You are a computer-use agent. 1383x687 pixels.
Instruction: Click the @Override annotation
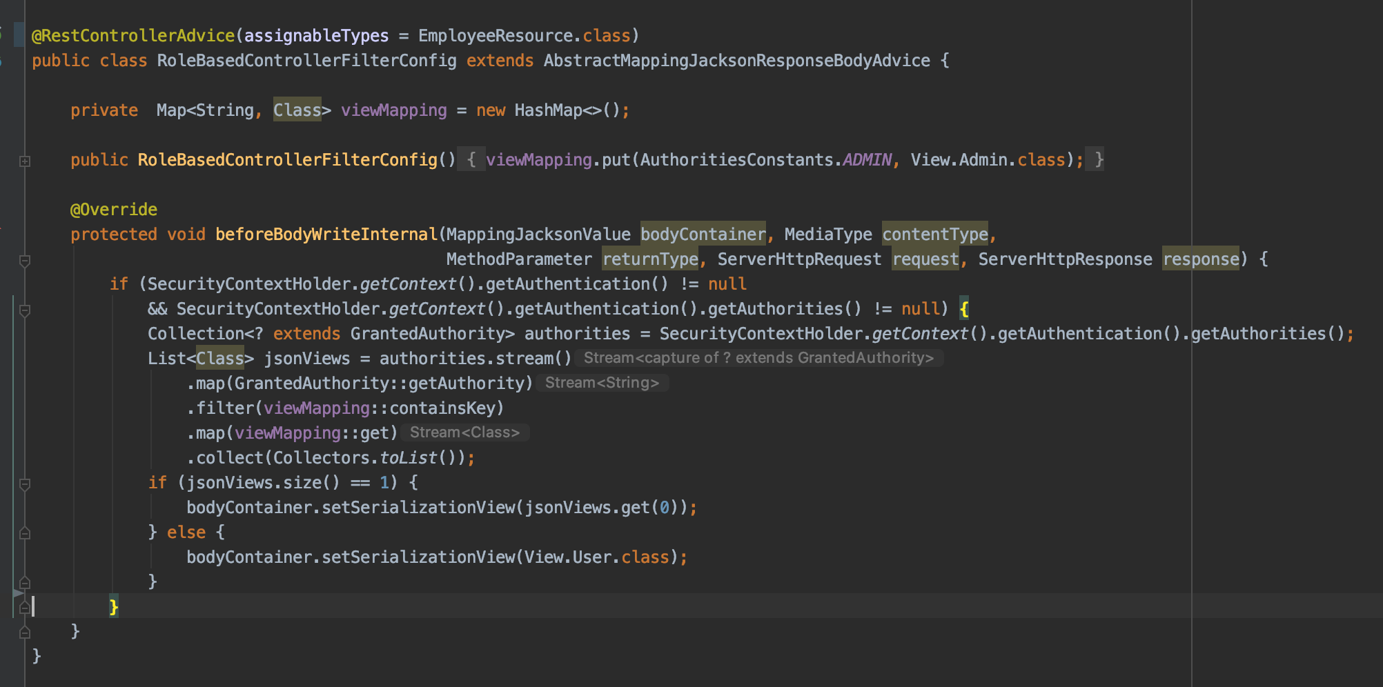click(x=114, y=210)
